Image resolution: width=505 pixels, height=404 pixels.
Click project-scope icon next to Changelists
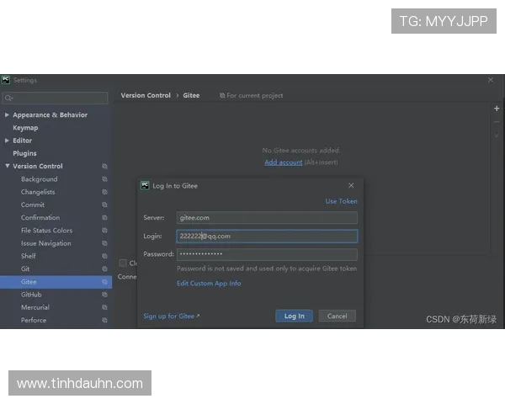pos(104,192)
